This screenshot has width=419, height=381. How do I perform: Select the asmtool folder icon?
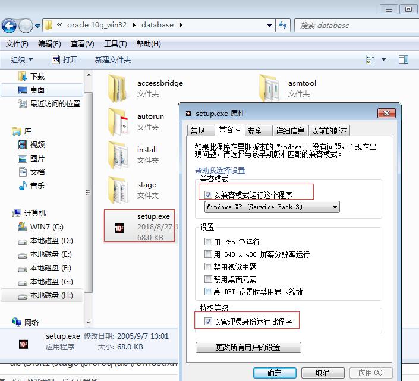(x=268, y=89)
